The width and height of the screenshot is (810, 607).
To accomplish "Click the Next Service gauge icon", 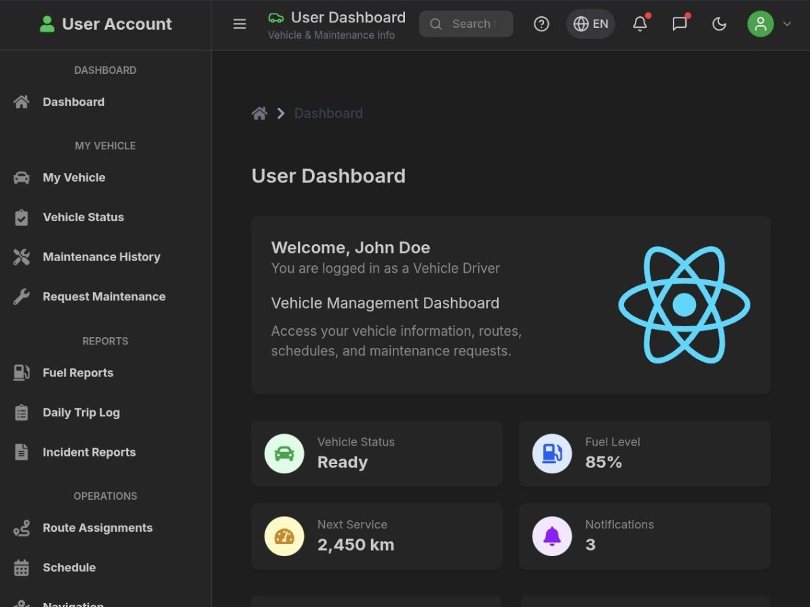I will point(284,536).
